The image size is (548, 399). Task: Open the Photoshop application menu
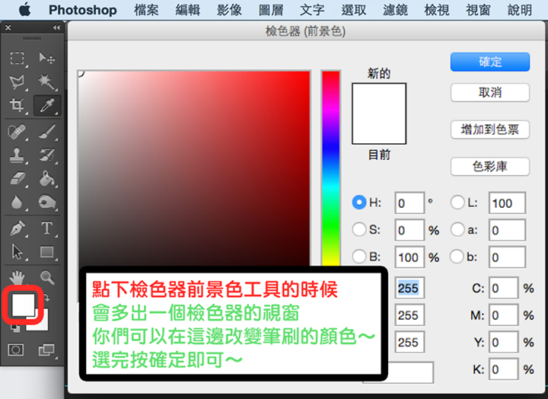click(82, 10)
